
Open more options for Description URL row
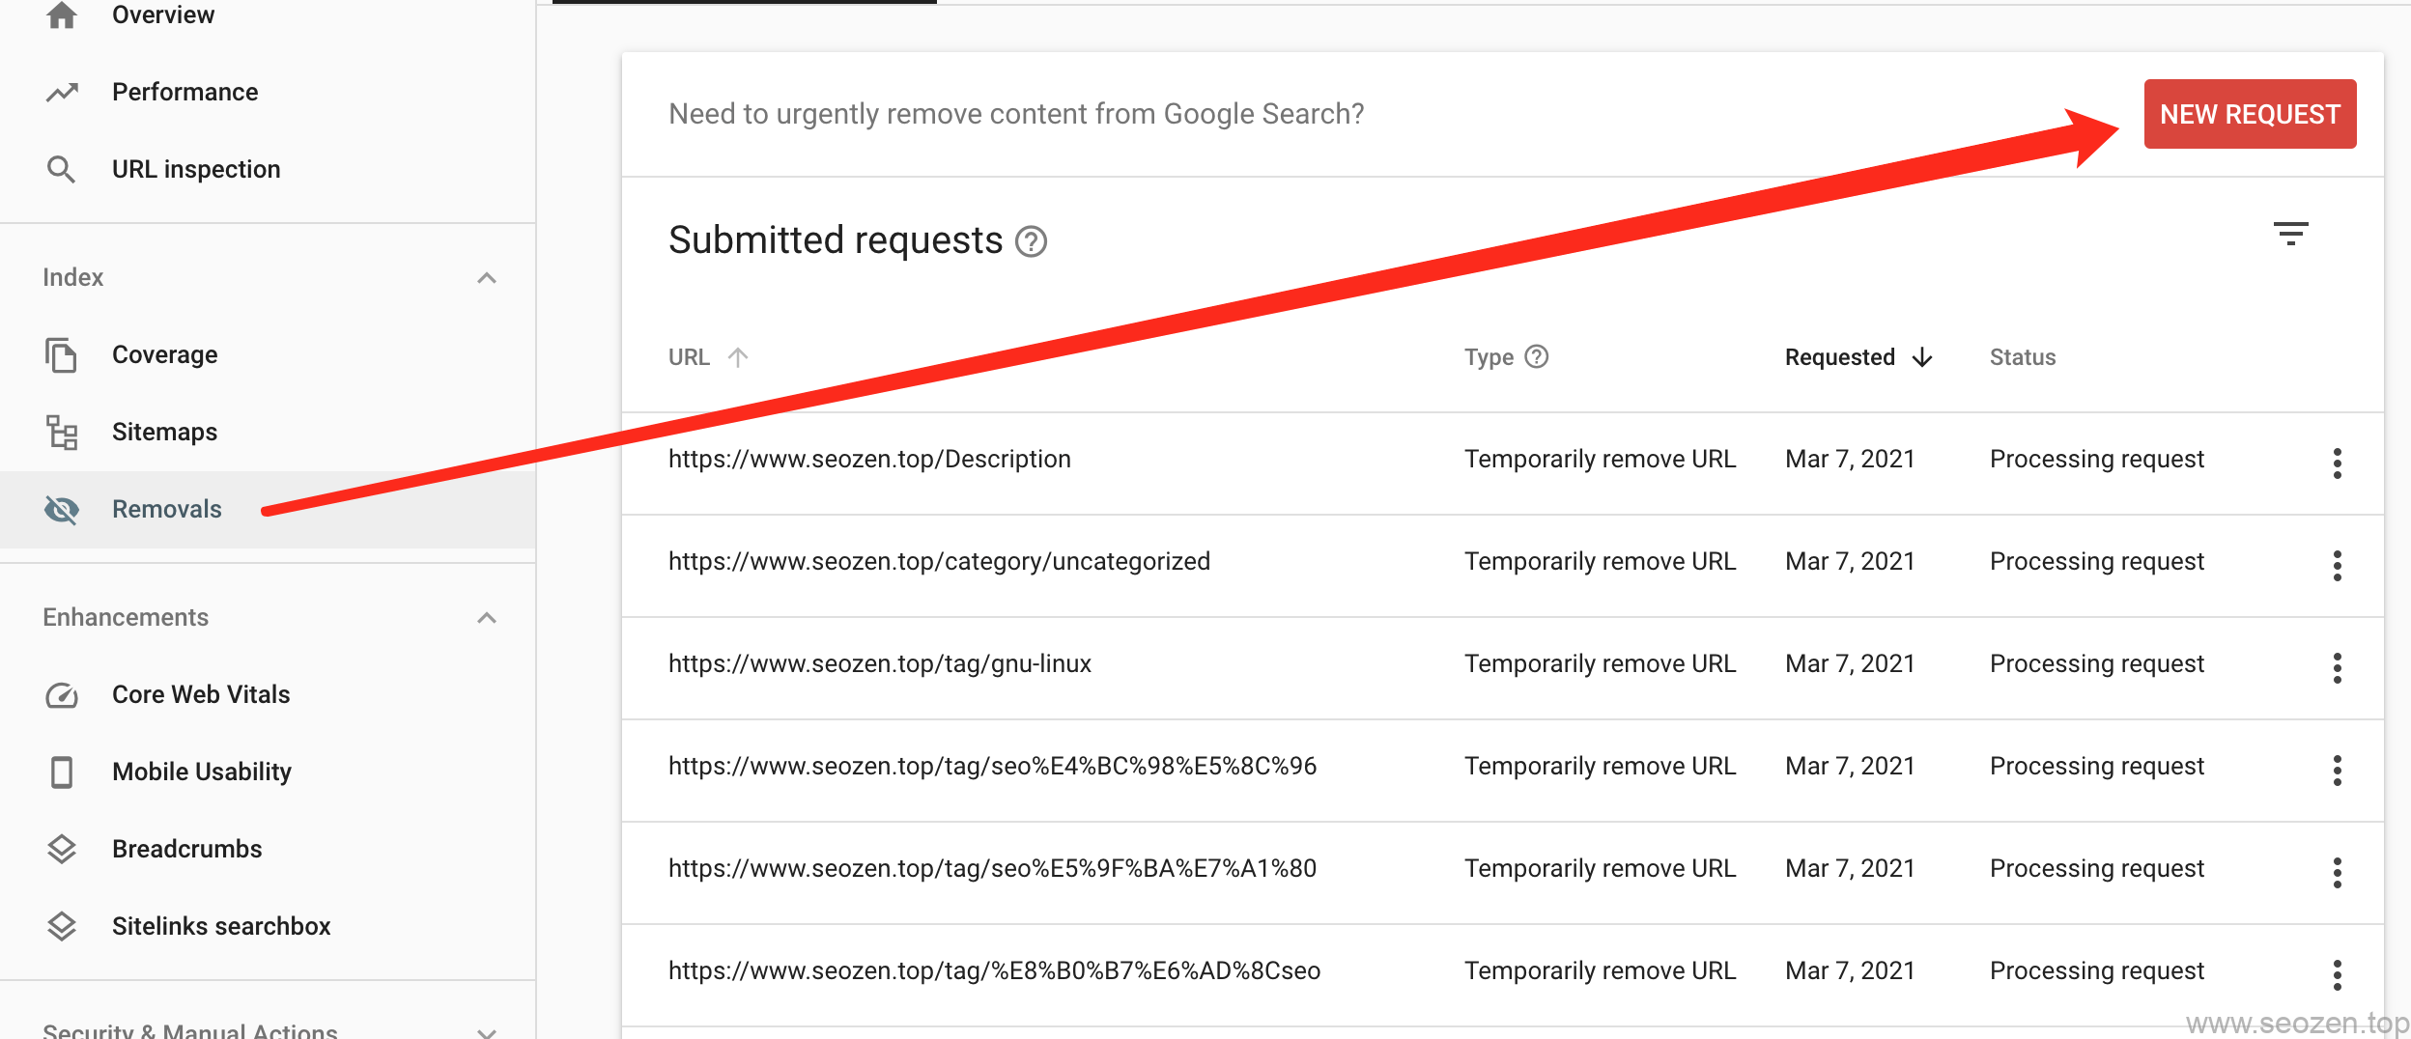tap(2337, 463)
